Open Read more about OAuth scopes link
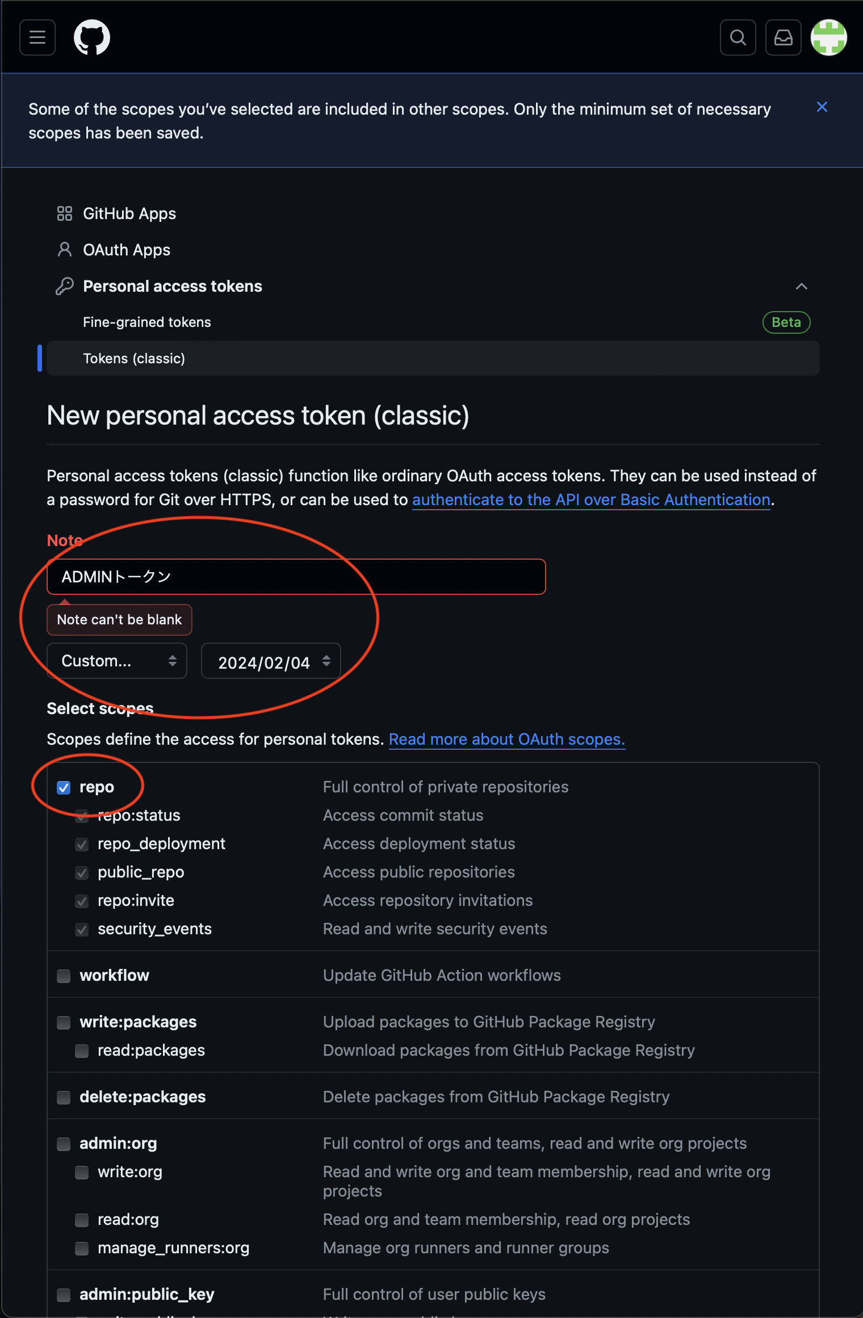 click(x=506, y=739)
